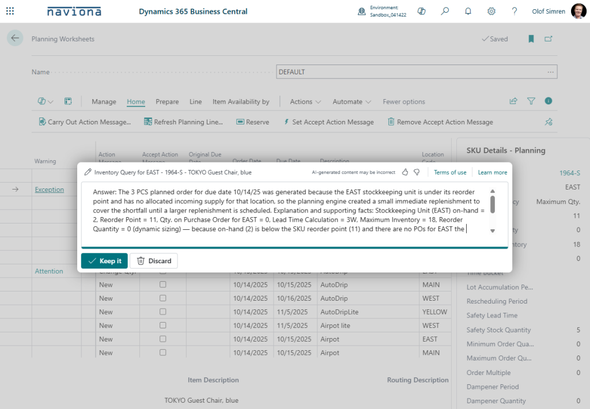
Task: Open the Item Availability by menu
Action: click(241, 101)
